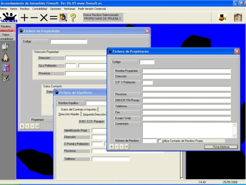Click the Número de Recibos input field
Viewport: 246px width, 185px height.
tap(149, 141)
